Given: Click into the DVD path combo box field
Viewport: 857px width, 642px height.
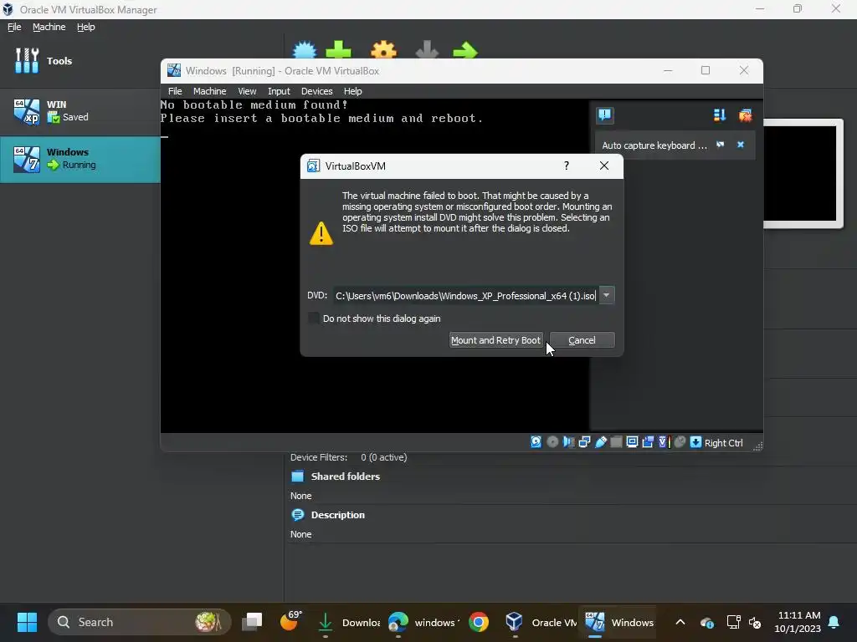Looking at the screenshot, I should (x=465, y=295).
